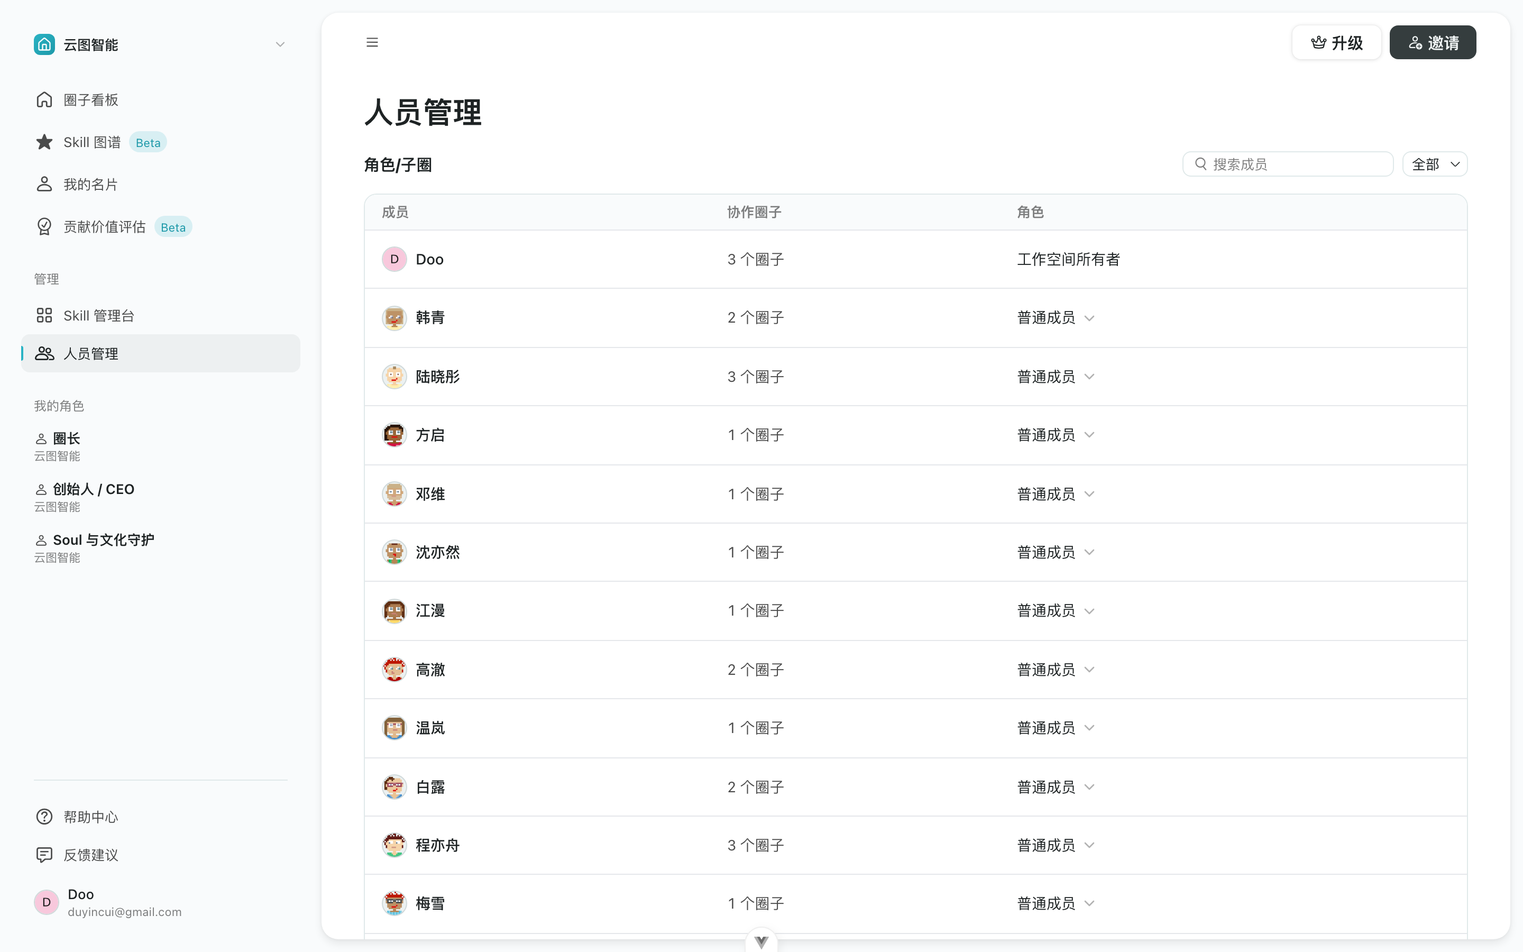
Task: Expand the 云图智能 workspace switcher chevron
Action: [281, 45]
